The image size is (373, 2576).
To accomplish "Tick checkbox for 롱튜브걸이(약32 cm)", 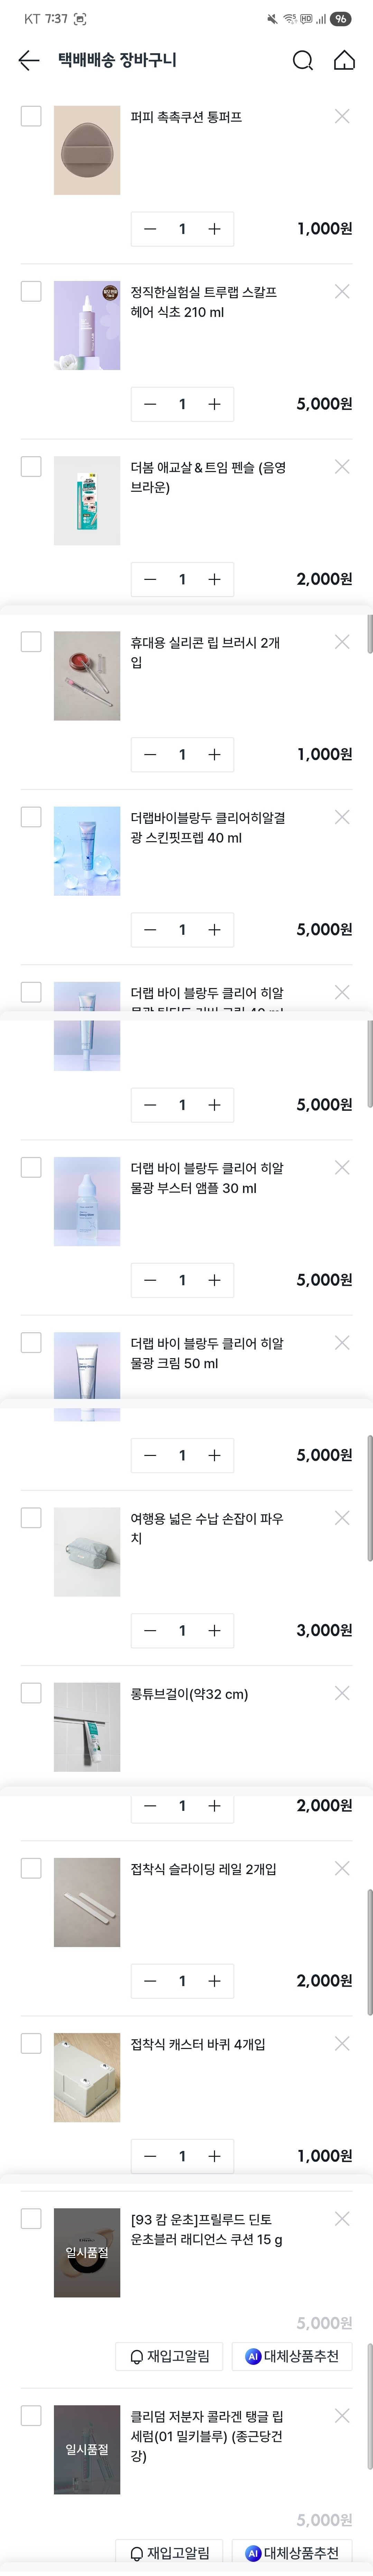I will point(31,1693).
